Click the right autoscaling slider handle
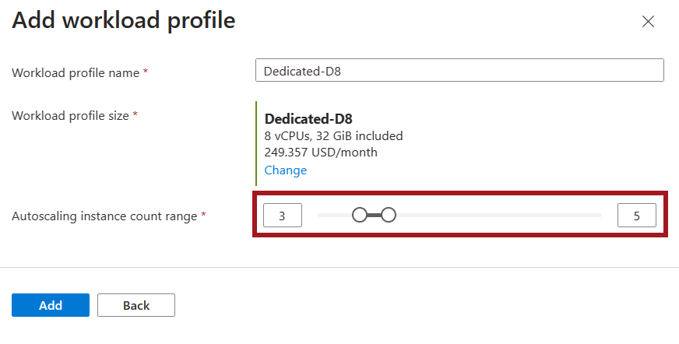The image size is (679, 344). [389, 215]
